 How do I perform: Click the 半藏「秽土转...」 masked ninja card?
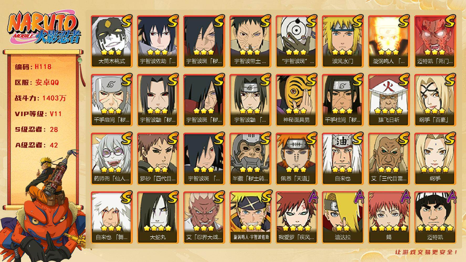pos(250,159)
